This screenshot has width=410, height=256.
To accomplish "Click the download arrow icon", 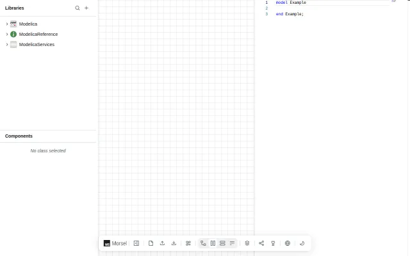I will [174, 243].
